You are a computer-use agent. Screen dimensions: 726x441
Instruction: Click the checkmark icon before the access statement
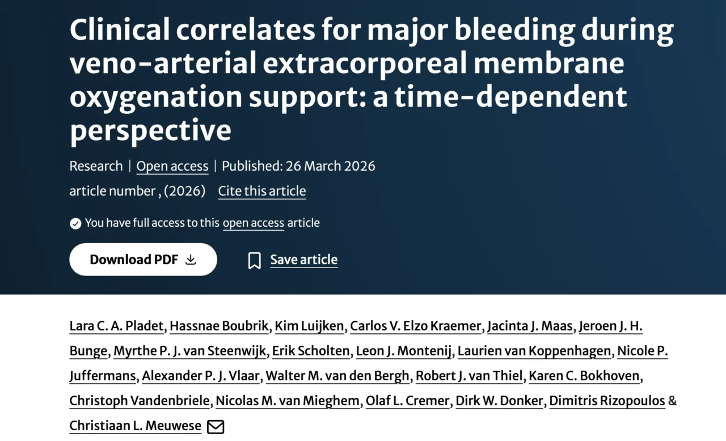pyautogui.click(x=75, y=223)
